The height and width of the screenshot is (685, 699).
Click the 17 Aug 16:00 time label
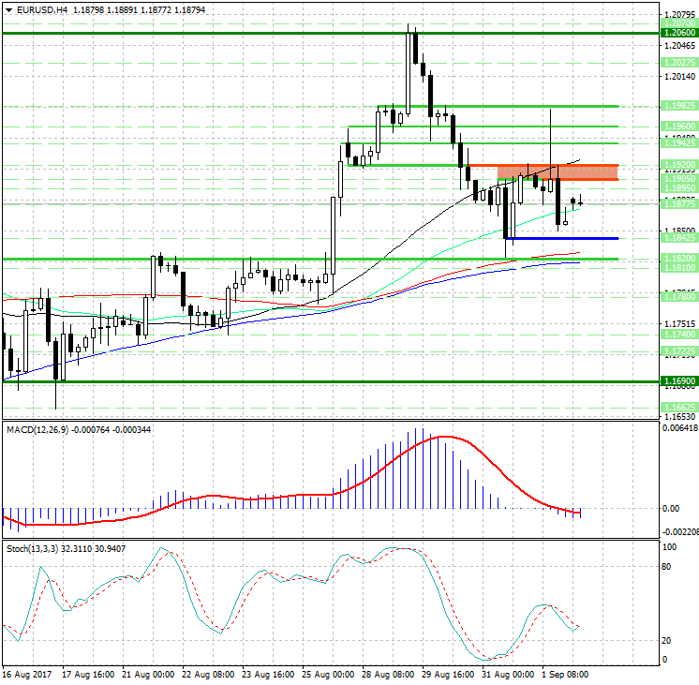[87, 675]
